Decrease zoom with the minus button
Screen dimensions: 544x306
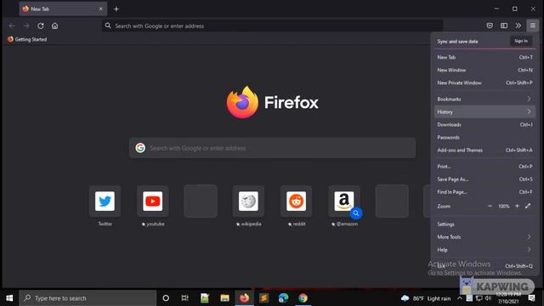tap(490, 206)
